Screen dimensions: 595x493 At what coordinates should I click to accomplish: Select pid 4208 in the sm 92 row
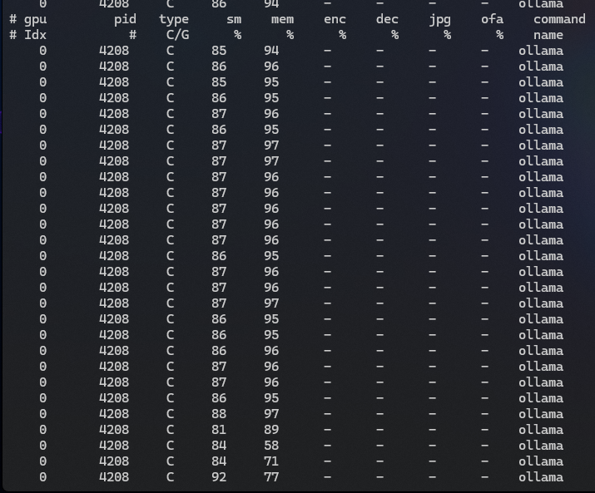click(x=114, y=477)
